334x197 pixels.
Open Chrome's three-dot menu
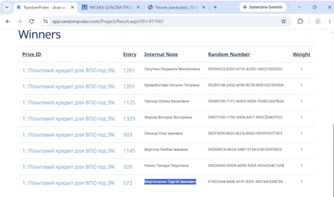[329, 21]
